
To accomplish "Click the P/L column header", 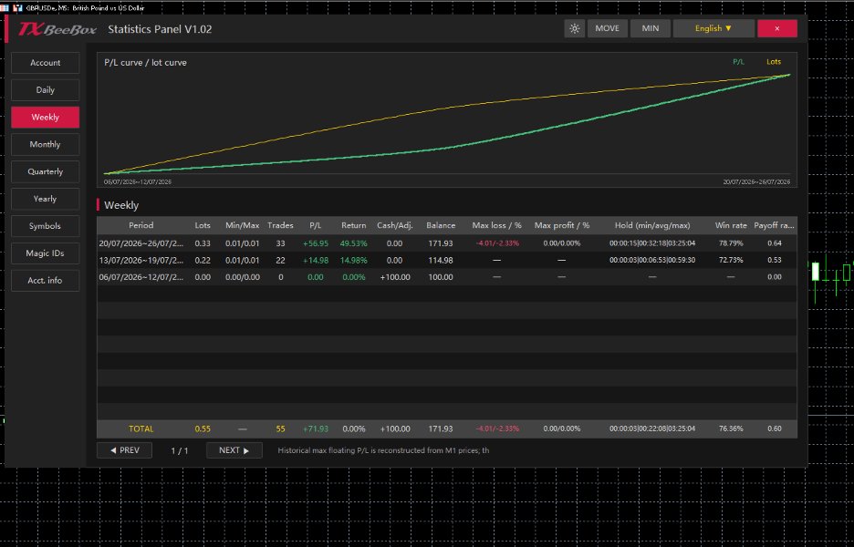I will 316,225.
